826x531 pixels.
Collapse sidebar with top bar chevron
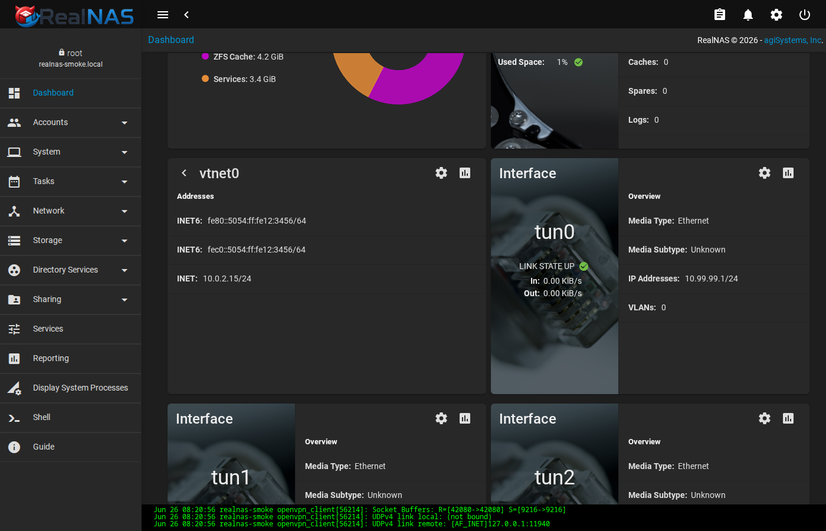[186, 15]
